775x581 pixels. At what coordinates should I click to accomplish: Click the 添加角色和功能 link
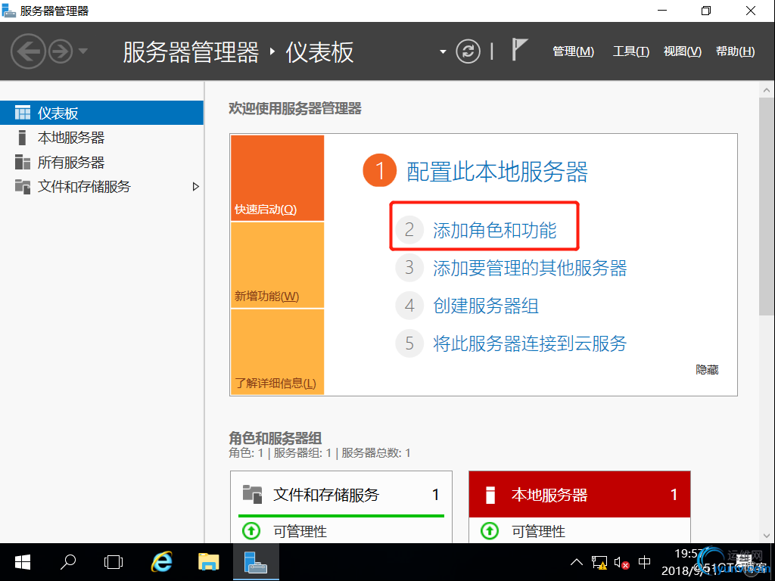pyautogui.click(x=495, y=230)
